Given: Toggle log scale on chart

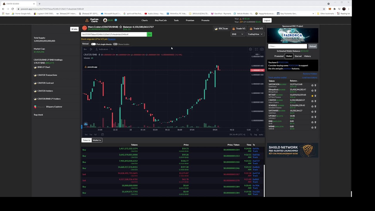Looking at the screenshot, I should (255, 135).
